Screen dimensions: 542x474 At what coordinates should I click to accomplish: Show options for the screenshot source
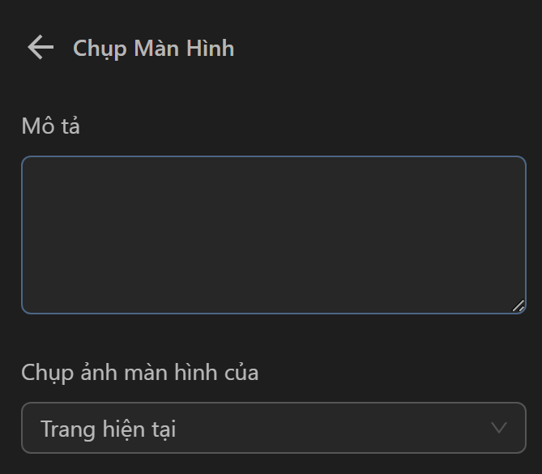pos(273,428)
